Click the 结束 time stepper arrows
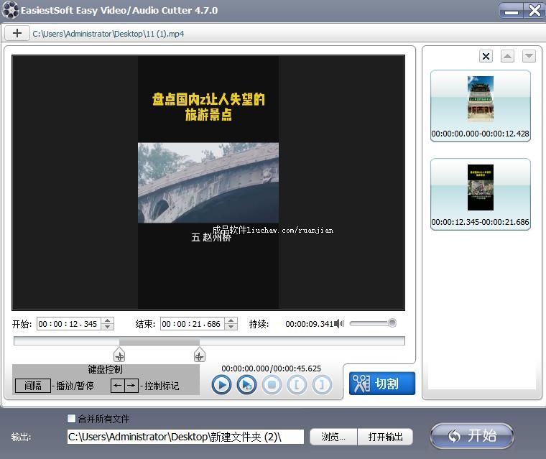The width and height of the screenshot is (546, 459). point(231,324)
